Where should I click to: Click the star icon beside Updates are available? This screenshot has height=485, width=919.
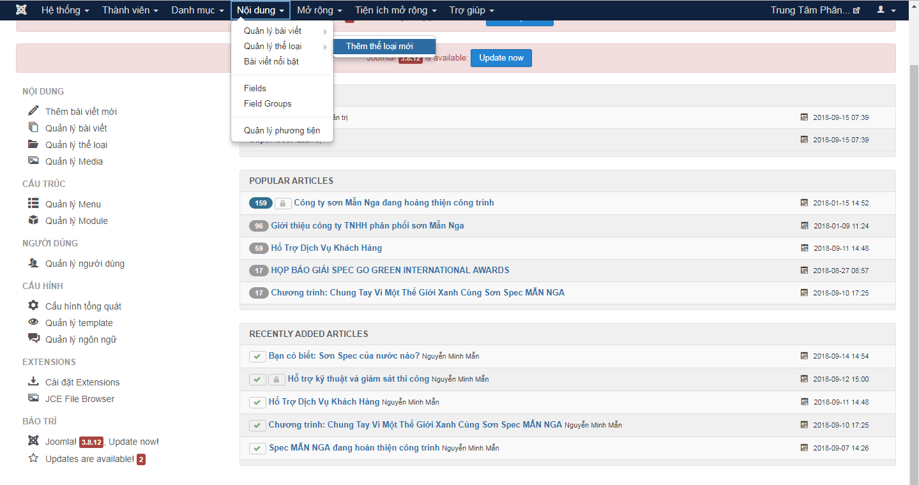coord(33,458)
